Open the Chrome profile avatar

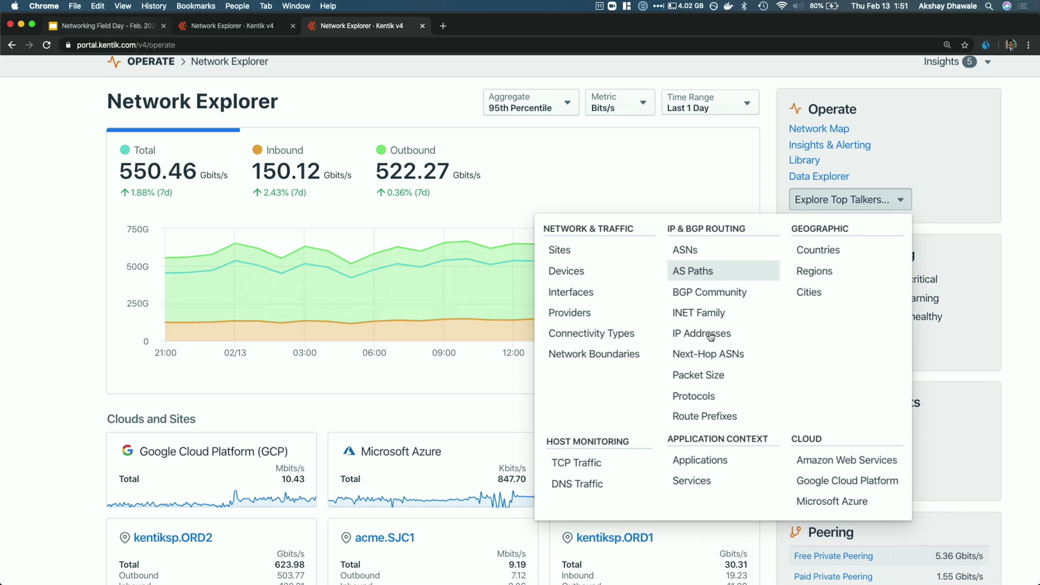[1011, 45]
